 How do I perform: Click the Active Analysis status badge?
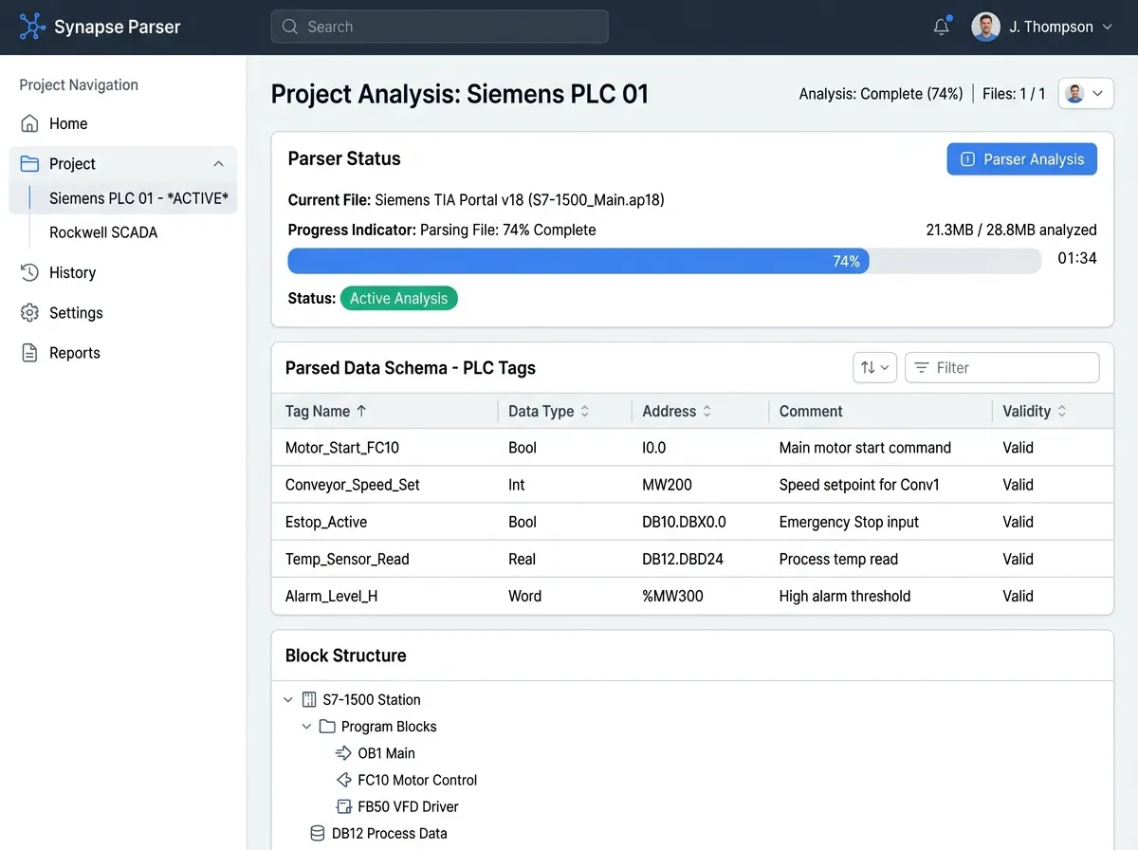pyautogui.click(x=398, y=298)
